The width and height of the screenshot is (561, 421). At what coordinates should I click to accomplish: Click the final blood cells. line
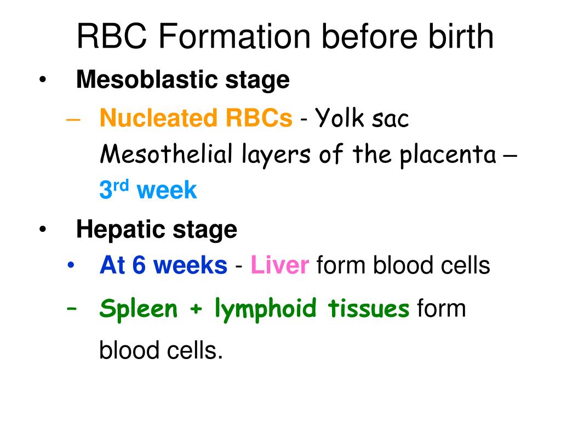pyautogui.click(x=161, y=350)
